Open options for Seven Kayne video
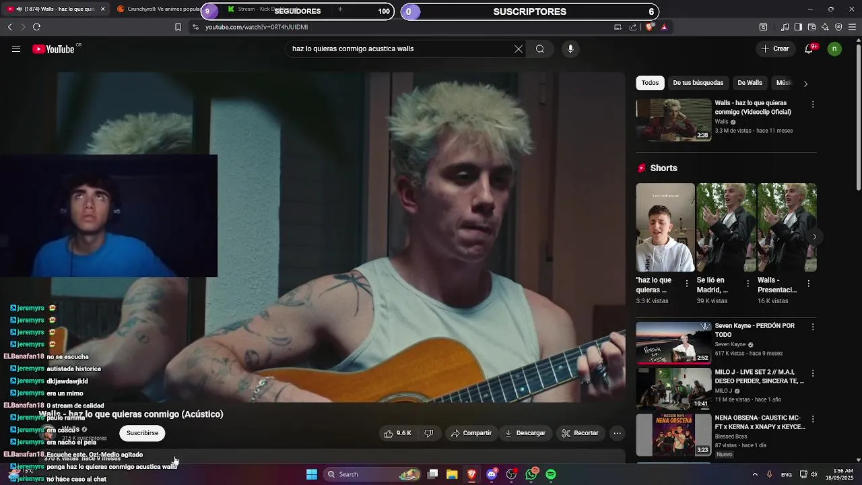This screenshot has width=862, height=485. [x=813, y=327]
